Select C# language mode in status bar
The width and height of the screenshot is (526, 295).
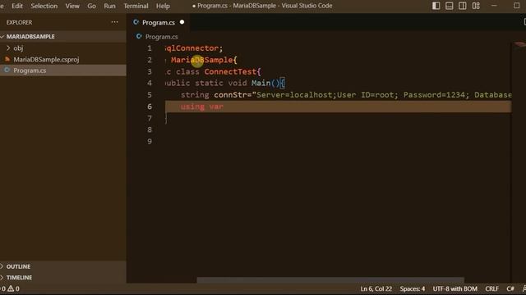click(510, 288)
